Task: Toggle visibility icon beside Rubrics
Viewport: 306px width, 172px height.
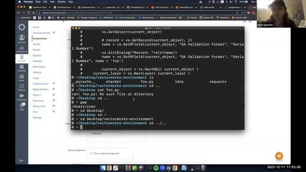Action: point(54,95)
